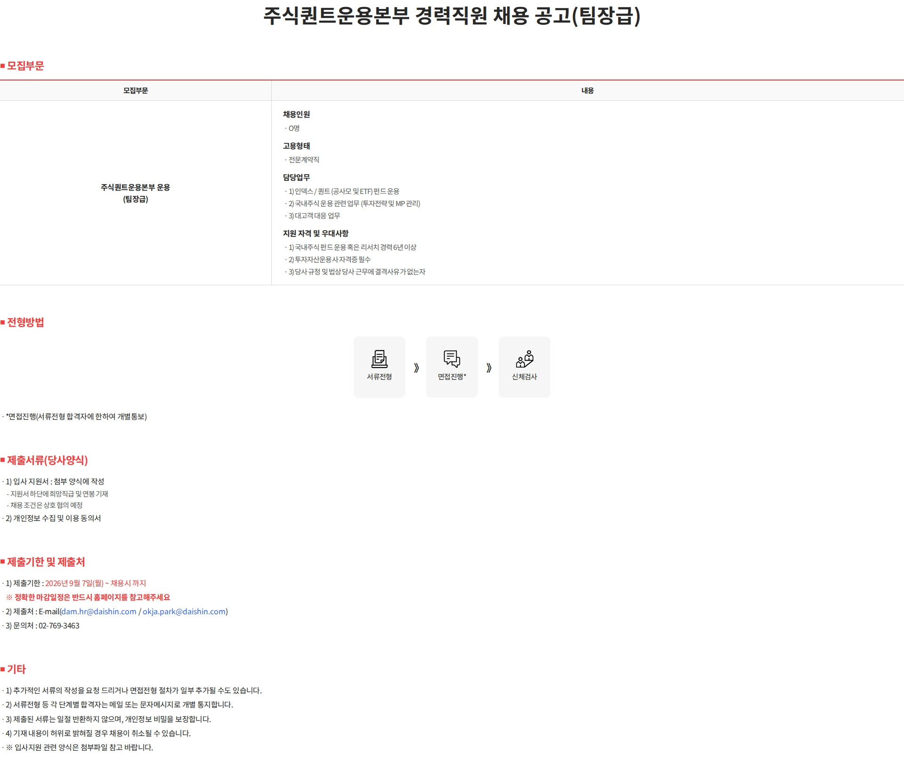Viewport: 904px width, 763px height.
Task: Click the 채용 조건은 상호 협의 예정 line
Action: pyautogui.click(x=45, y=505)
